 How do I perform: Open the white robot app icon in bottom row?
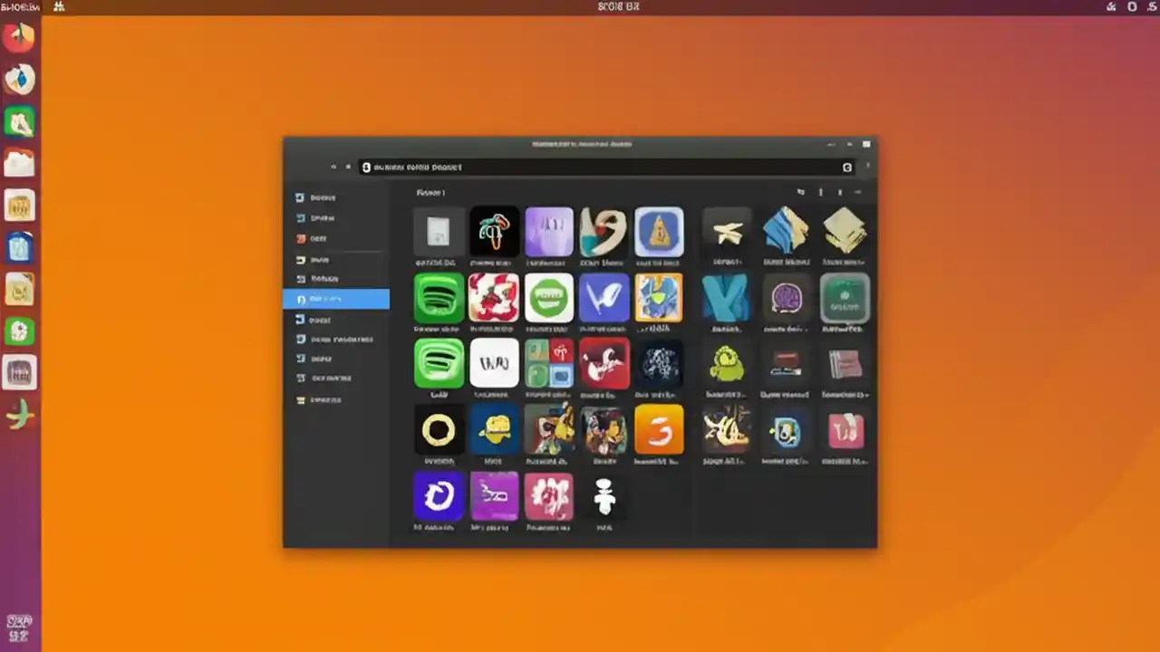[604, 496]
